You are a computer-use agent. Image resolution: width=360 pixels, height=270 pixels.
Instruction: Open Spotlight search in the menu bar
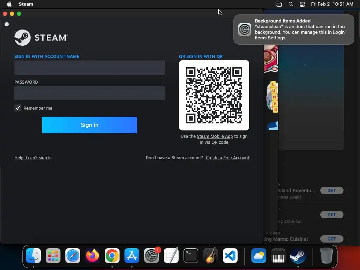291,4
